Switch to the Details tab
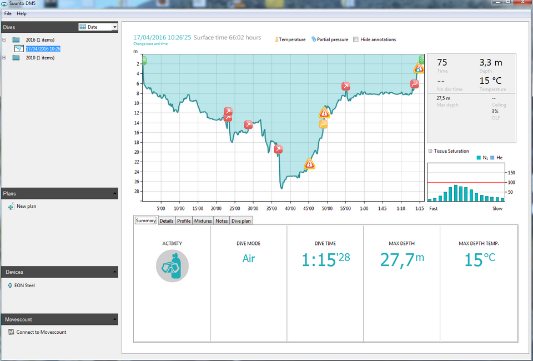Viewport: 533px width, 361px height. tap(167, 221)
